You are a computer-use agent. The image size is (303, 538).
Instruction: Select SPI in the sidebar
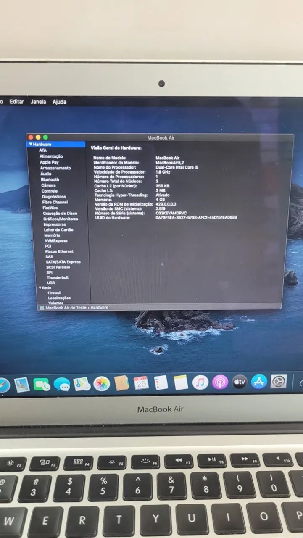pos(50,272)
